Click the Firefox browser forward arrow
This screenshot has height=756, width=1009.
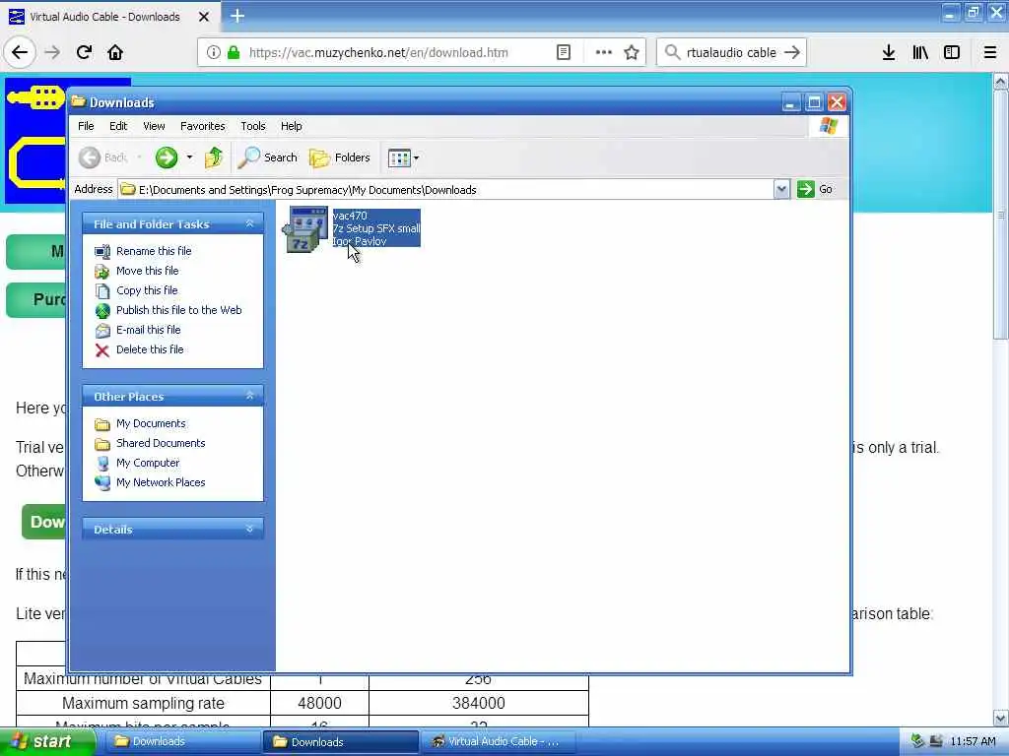(x=52, y=52)
